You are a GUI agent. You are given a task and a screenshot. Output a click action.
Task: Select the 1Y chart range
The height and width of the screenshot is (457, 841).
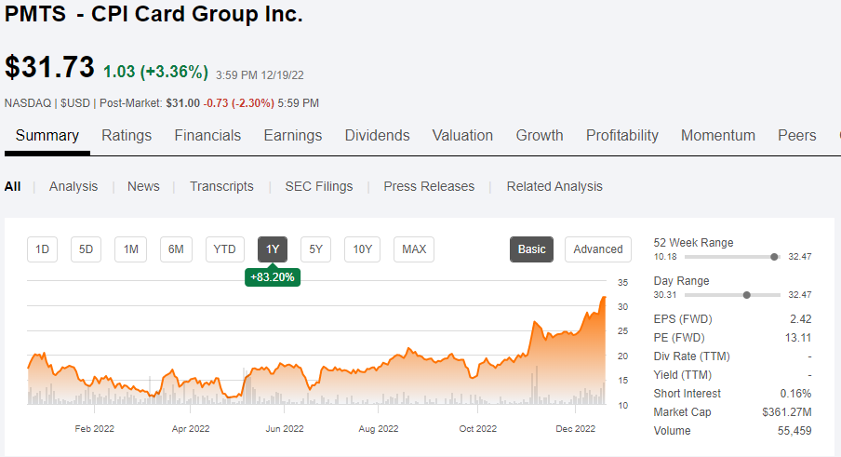[x=273, y=249]
